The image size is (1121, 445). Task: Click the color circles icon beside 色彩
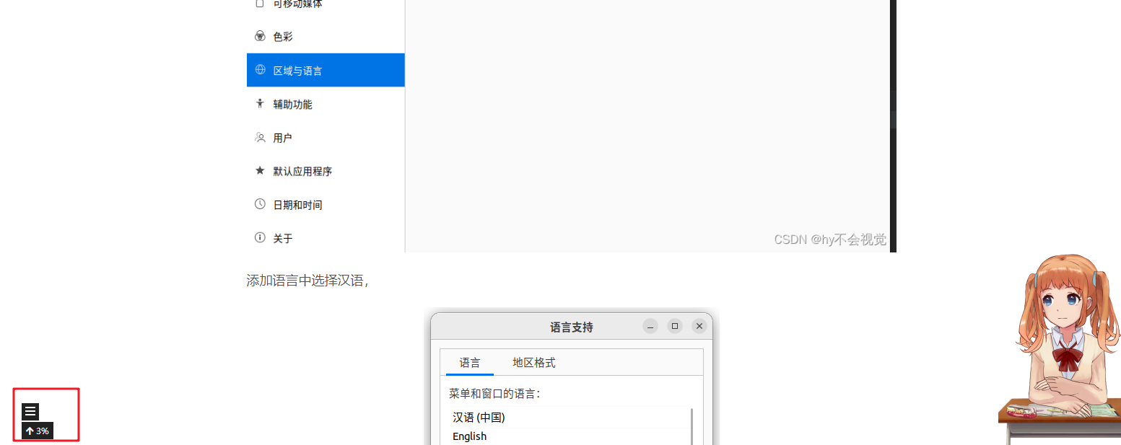[261, 36]
